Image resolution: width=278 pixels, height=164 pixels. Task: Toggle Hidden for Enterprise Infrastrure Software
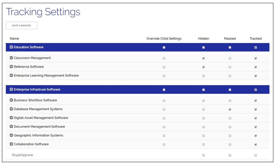tap(204, 90)
